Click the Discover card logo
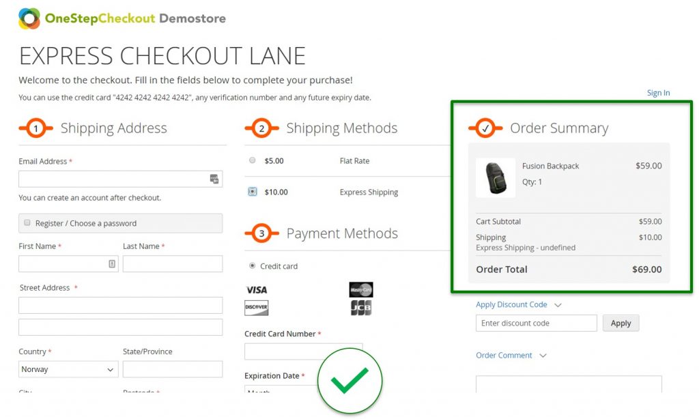This screenshot has width=699, height=419. pos(257,308)
